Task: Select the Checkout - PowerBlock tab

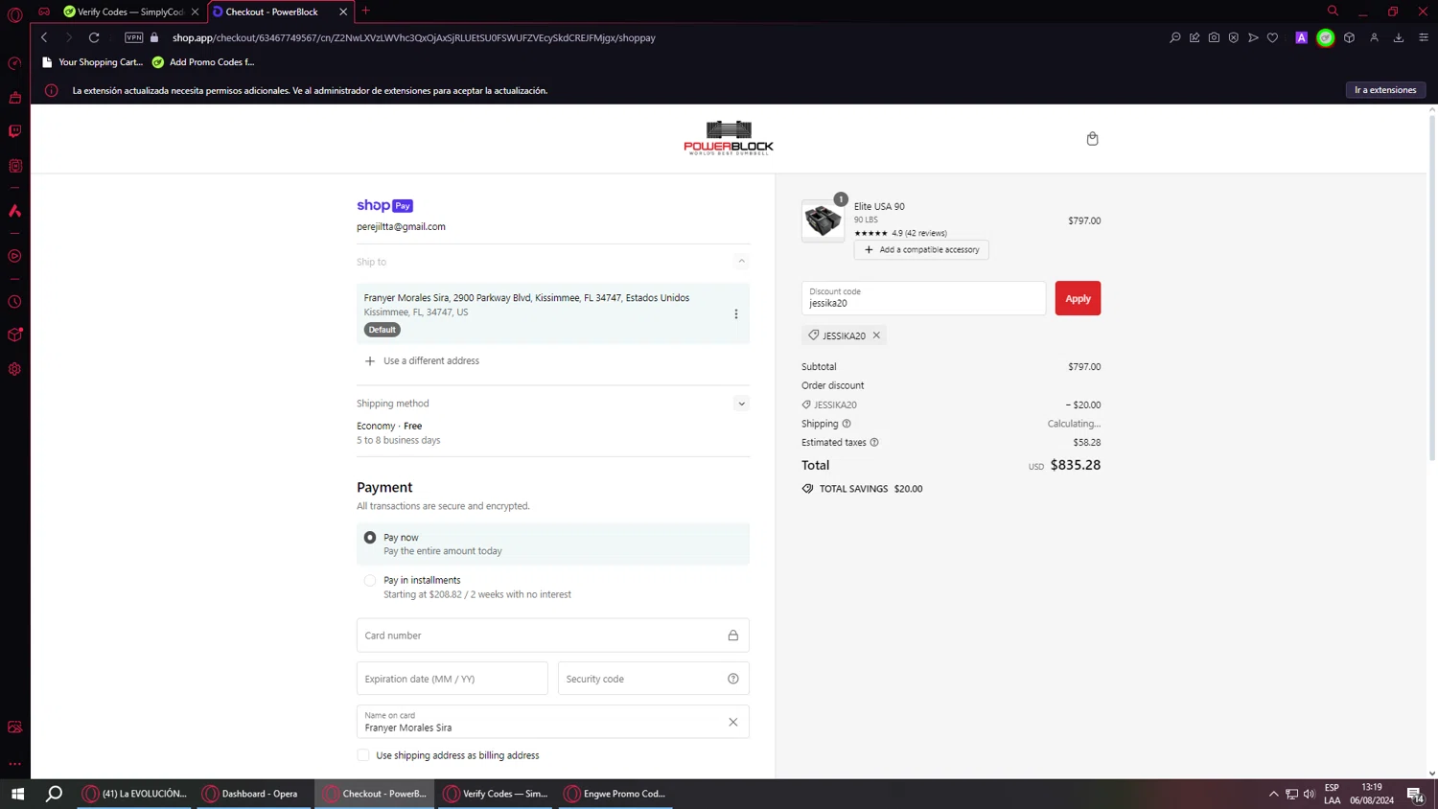Action: pyautogui.click(x=279, y=12)
